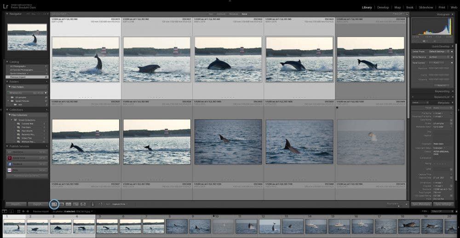Click the plus icon beside Keyword List

(413, 97)
